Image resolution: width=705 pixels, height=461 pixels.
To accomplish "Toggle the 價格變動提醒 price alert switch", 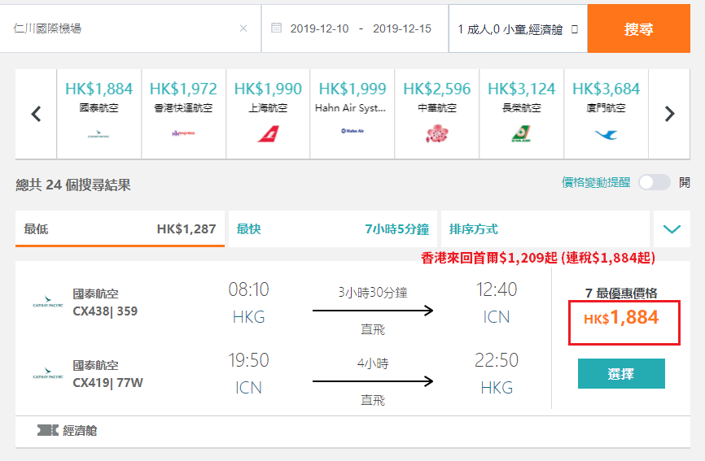I will (x=655, y=183).
